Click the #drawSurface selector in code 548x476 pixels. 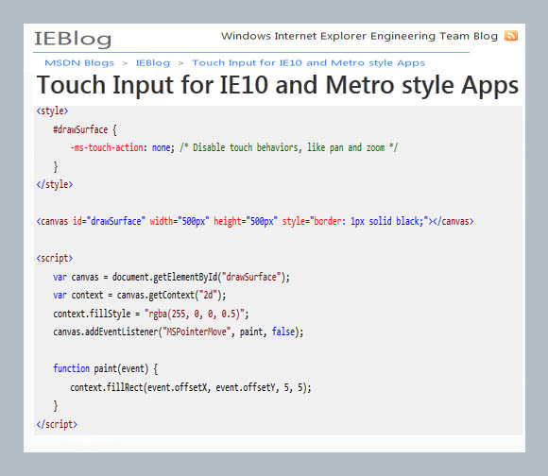(x=80, y=129)
